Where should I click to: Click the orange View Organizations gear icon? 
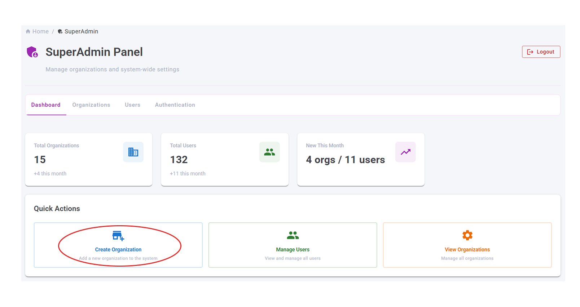click(467, 235)
